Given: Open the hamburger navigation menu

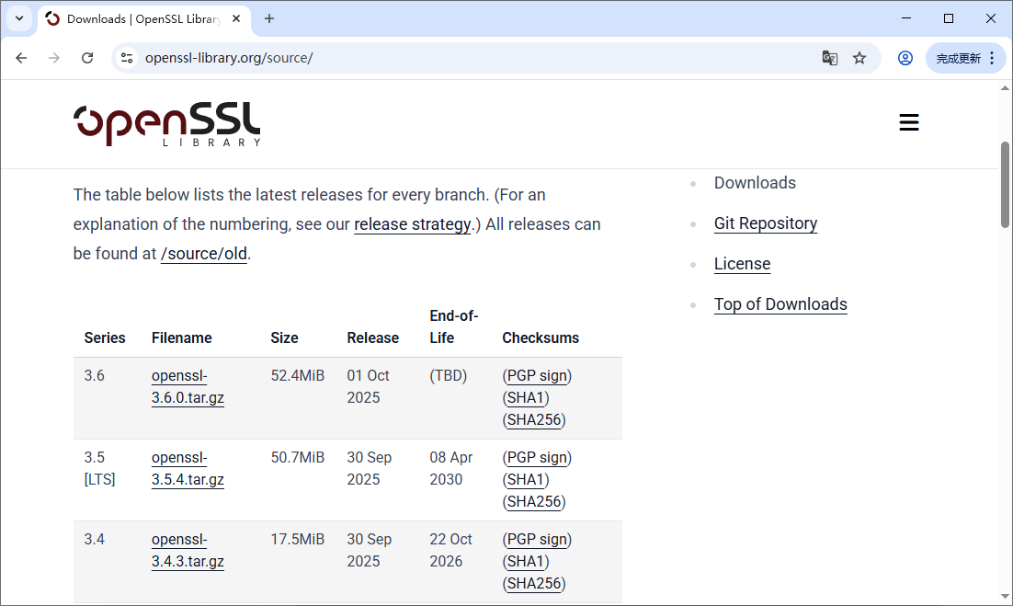Looking at the screenshot, I should click(x=908, y=123).
